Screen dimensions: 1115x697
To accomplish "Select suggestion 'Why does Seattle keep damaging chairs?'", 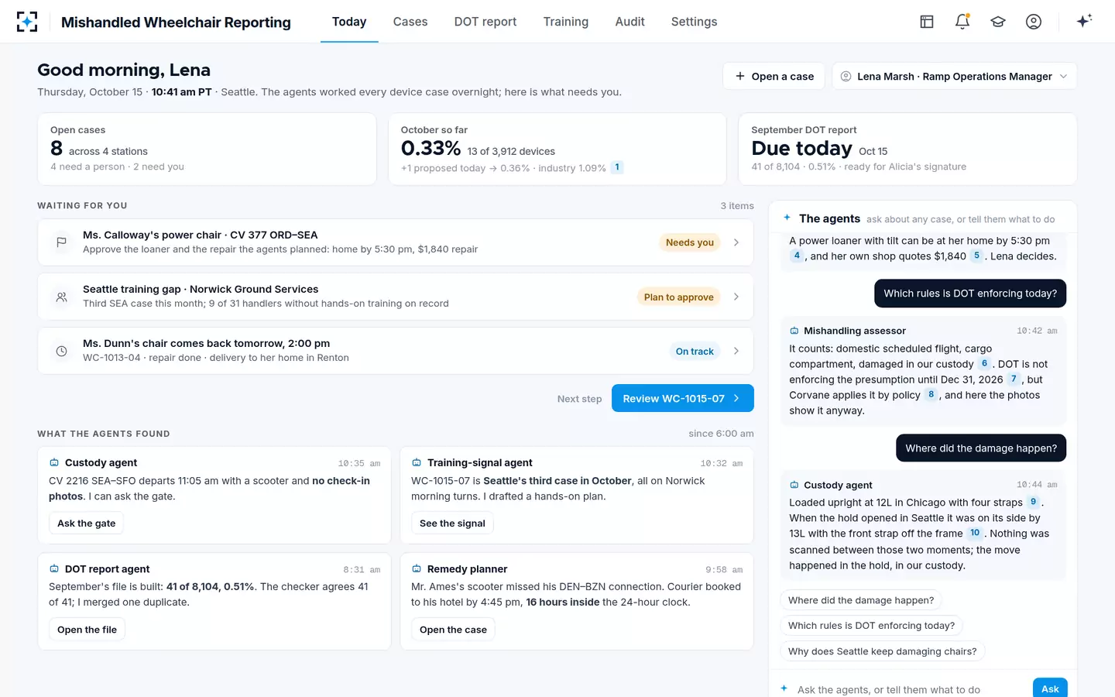I will tap(883, 651).
